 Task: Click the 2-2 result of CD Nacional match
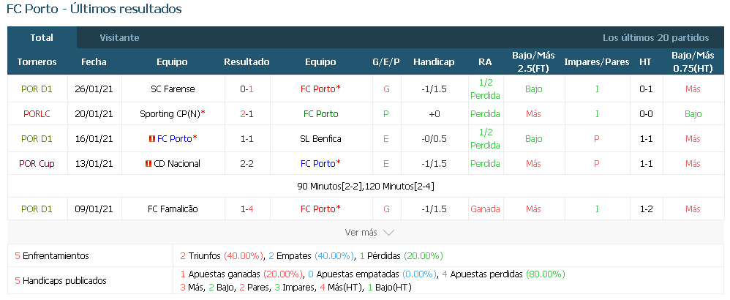(x=247, y=163)
